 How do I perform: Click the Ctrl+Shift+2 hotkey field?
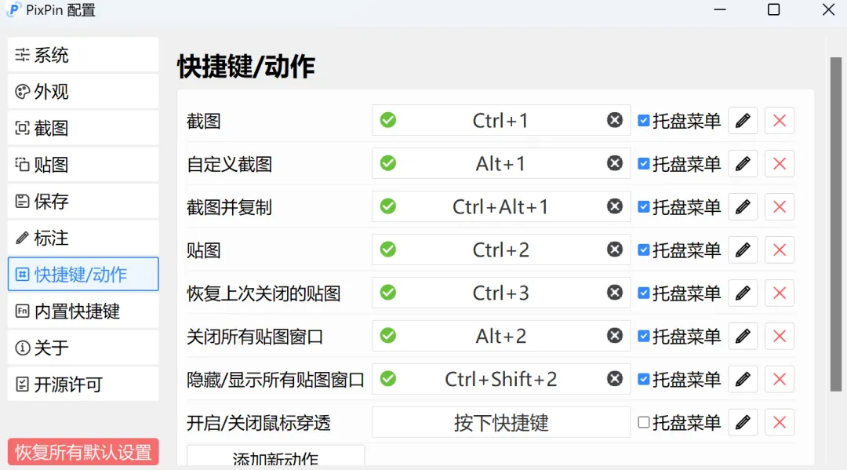[x=500, y=379]
